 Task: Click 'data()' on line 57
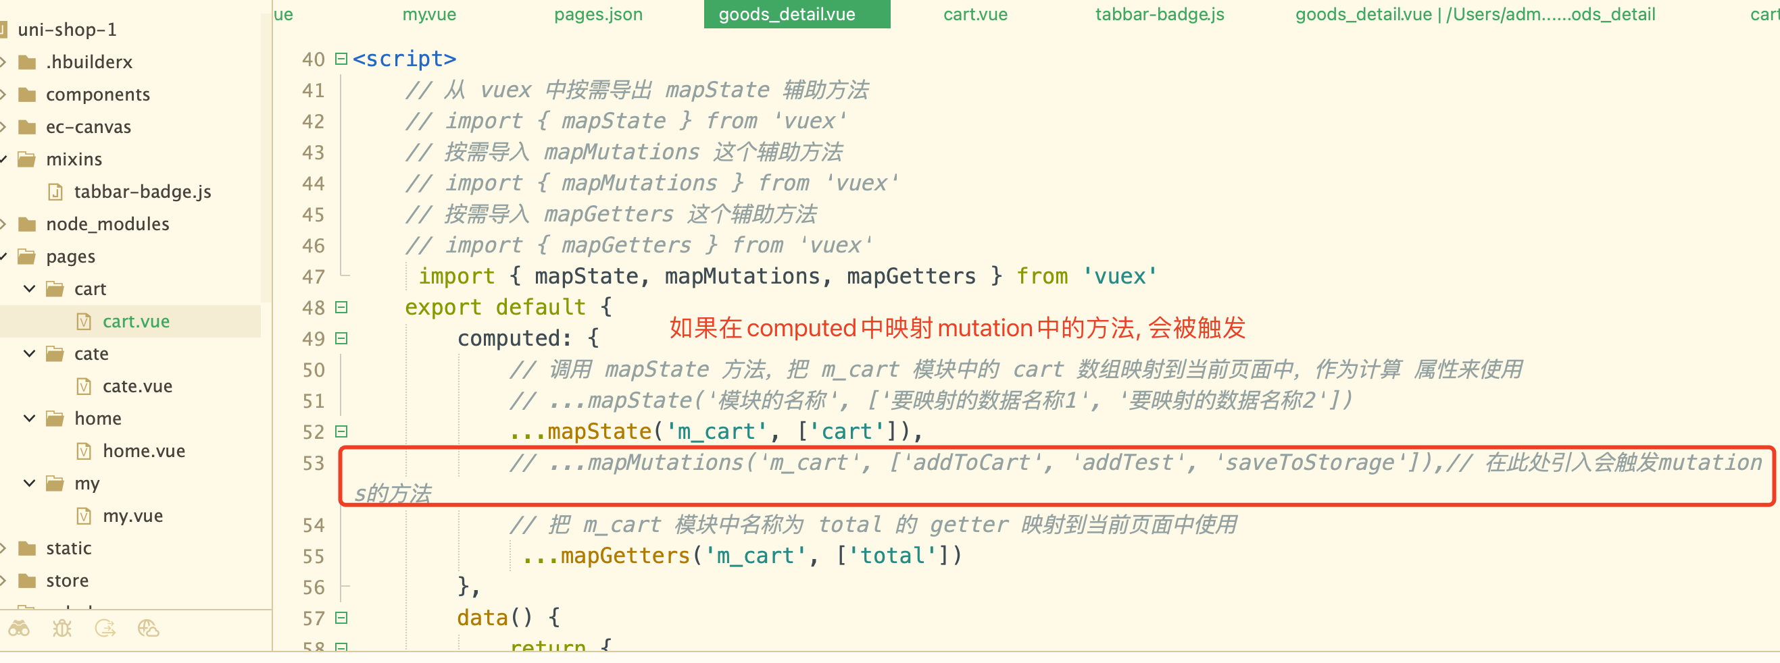[495, 618]
